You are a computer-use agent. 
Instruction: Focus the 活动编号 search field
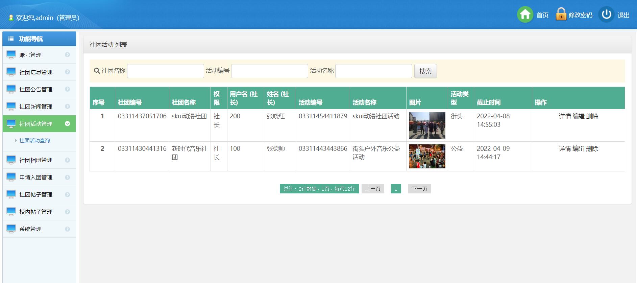(270, 71)
